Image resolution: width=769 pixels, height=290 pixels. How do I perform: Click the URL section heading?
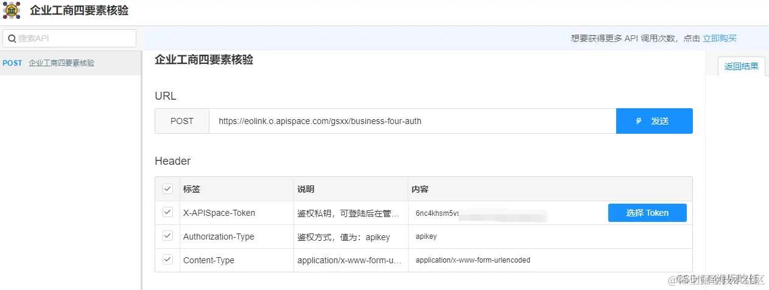pos(166,96)
